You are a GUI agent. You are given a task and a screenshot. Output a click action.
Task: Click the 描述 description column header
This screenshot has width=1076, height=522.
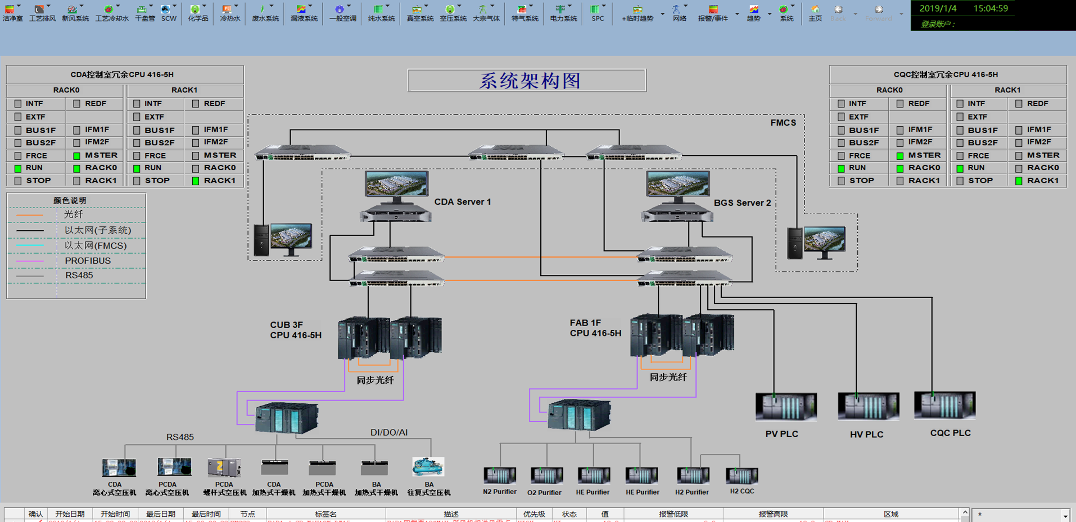coord(451,514)
